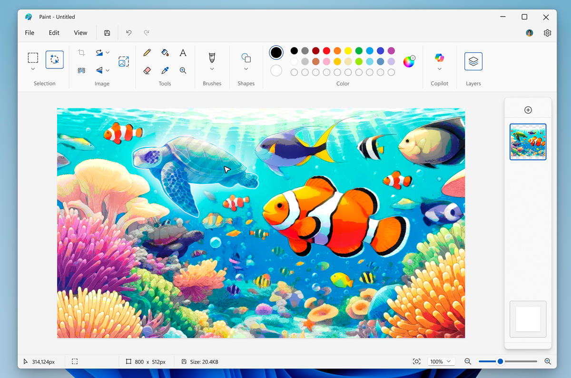Select the Magnifier tool

[x=183, y=70]
